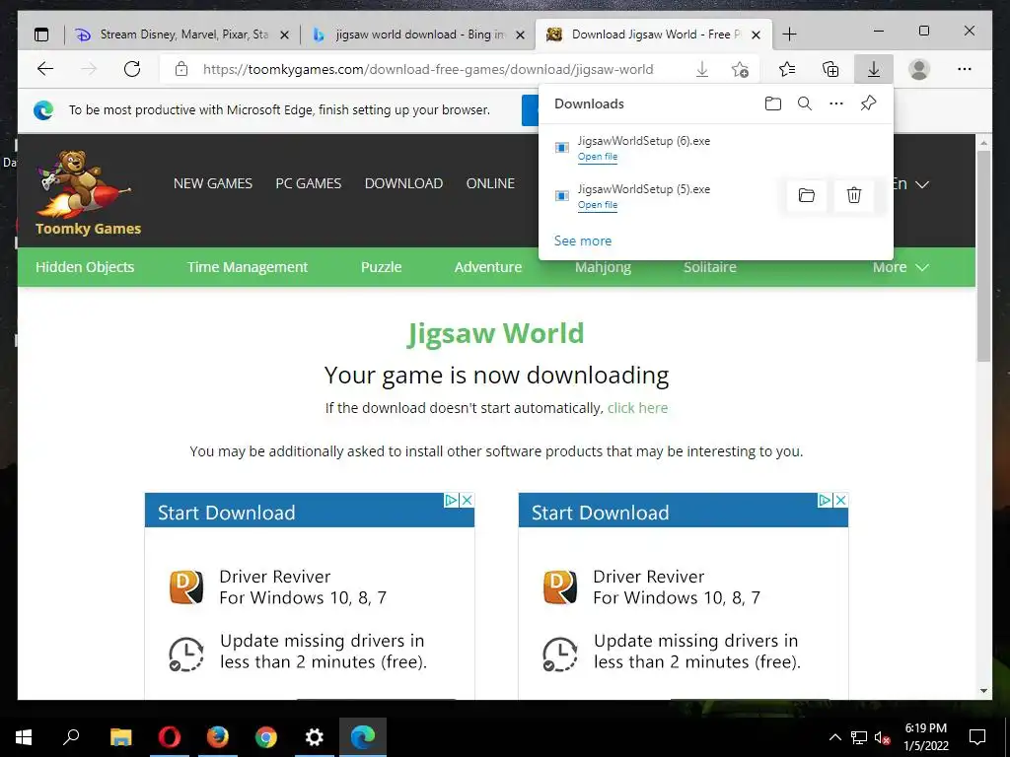Launch Firefox from the taskbar
The width and height of the screenshot is (1010, 757).
(218, 736)
